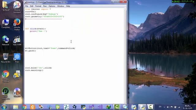Click the scrollbar up arrow in IDLE
Viewport: 196px width, 110px height.
click(125, 9)
